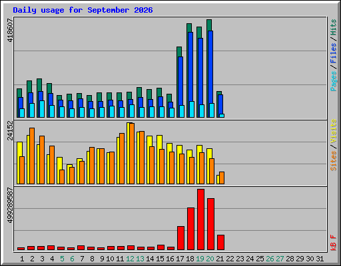The height and width of the screenshot is (266, 341).
Task: Click day 31 on the x-axis
Action: click(320, 259)
